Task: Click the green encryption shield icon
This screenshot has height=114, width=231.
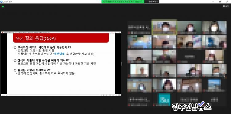Action: tap(3, 6)
